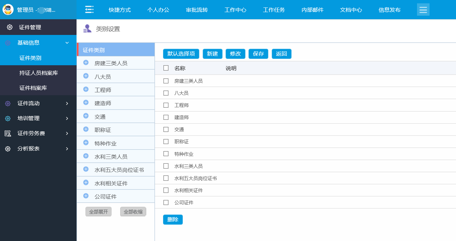The height and width of the screenshot is (241, 456).
Task: Check the select-all checkbox beside 名称
Action: click(x=166, y=68)
